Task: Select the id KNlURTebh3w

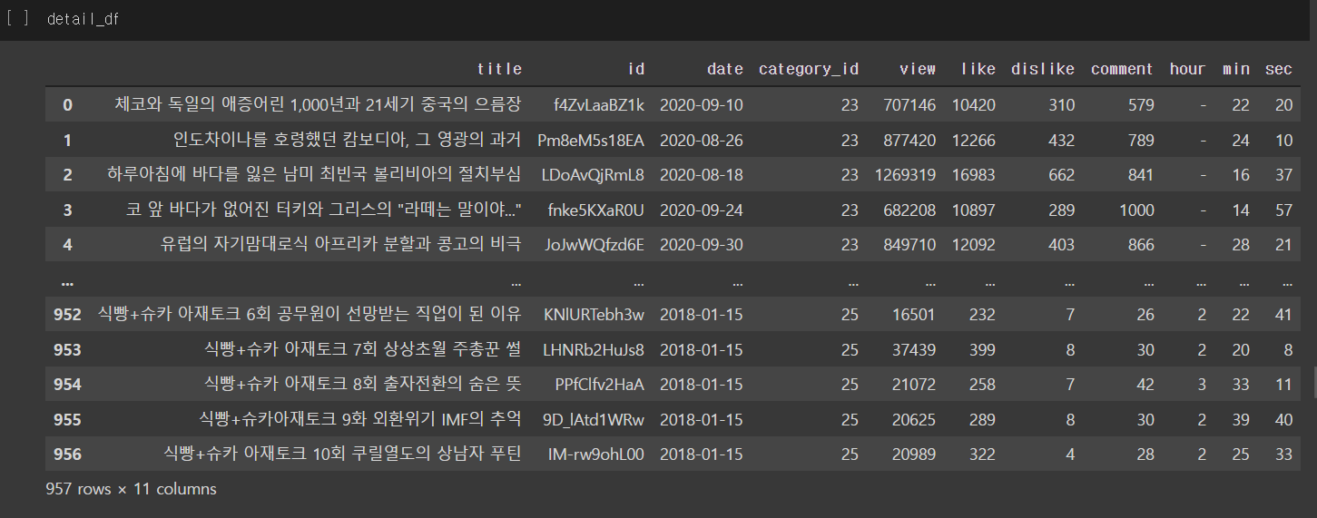Action: click(594, 315)
